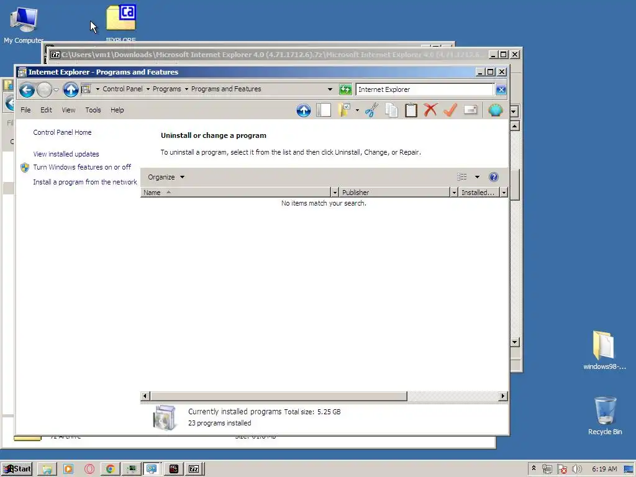The height and width of the screenshot is (477, 636).
Task: Select the My Computer desktop icon
Action: coord(24,24)
